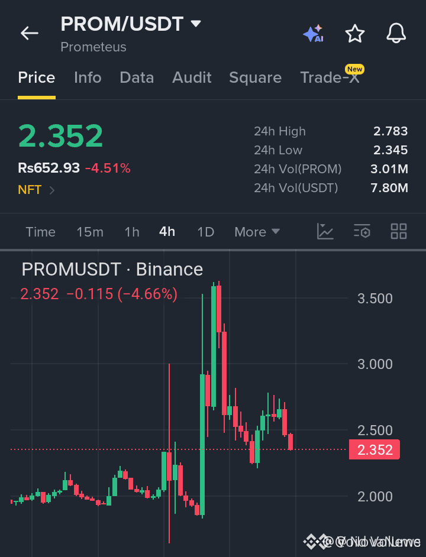Click the 2.500 price axis label
The height and width of the screenshot is (557, 426).
pos(375,430)
